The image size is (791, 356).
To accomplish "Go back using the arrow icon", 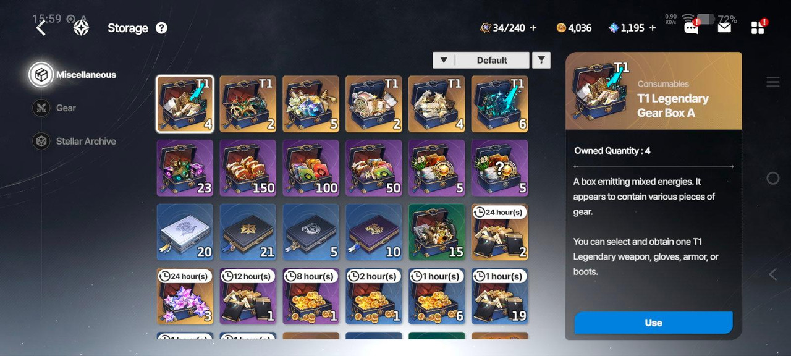I will coord(41,28).
